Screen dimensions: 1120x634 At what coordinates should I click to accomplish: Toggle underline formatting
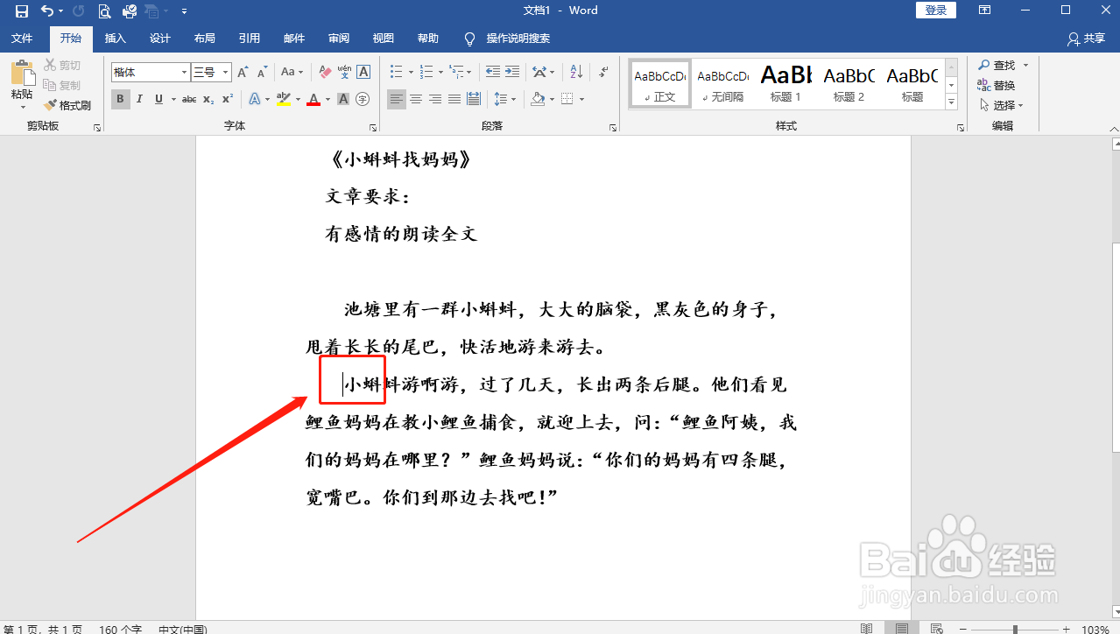(158, 99)
